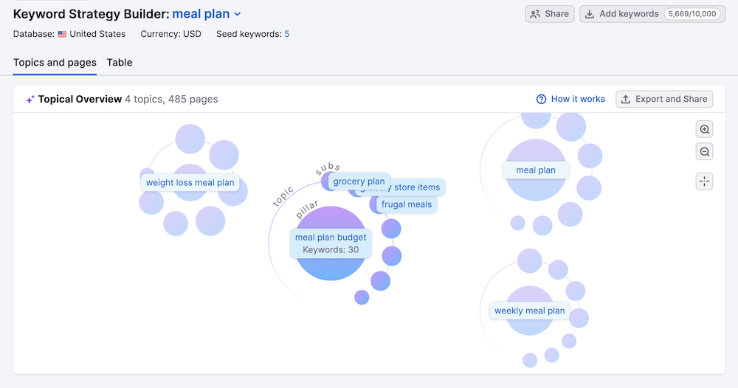Switch to the Table tab
Image resolution: width=738 pixels, height=388 pixels.
(x=120, y=63)
